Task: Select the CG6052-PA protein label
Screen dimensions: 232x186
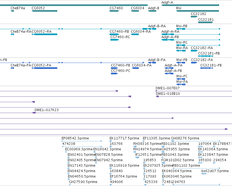Action: click(x=41, y=65)
